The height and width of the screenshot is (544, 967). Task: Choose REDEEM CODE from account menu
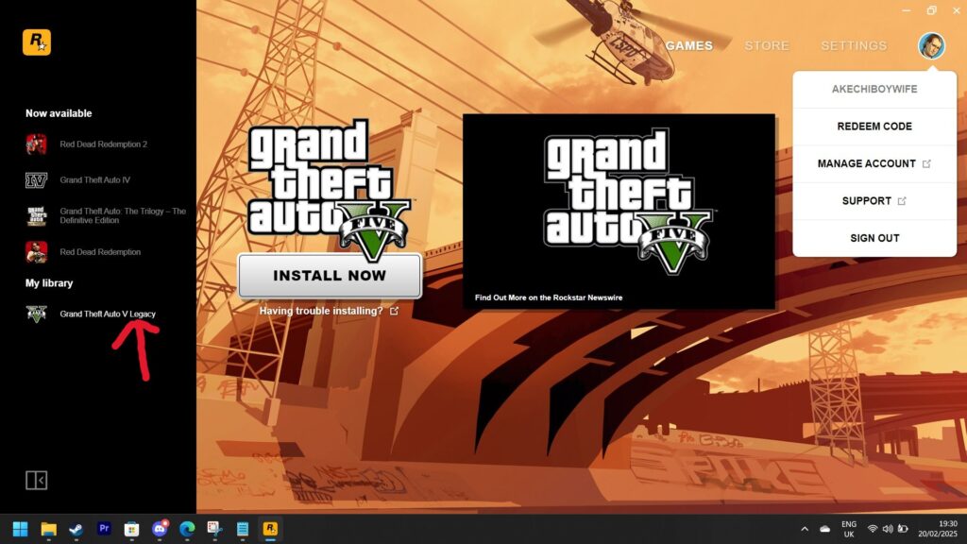(874, 127)
